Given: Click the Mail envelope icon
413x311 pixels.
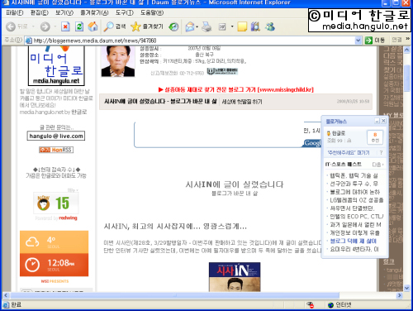Looking at the screenshot, I should [190, 26].
